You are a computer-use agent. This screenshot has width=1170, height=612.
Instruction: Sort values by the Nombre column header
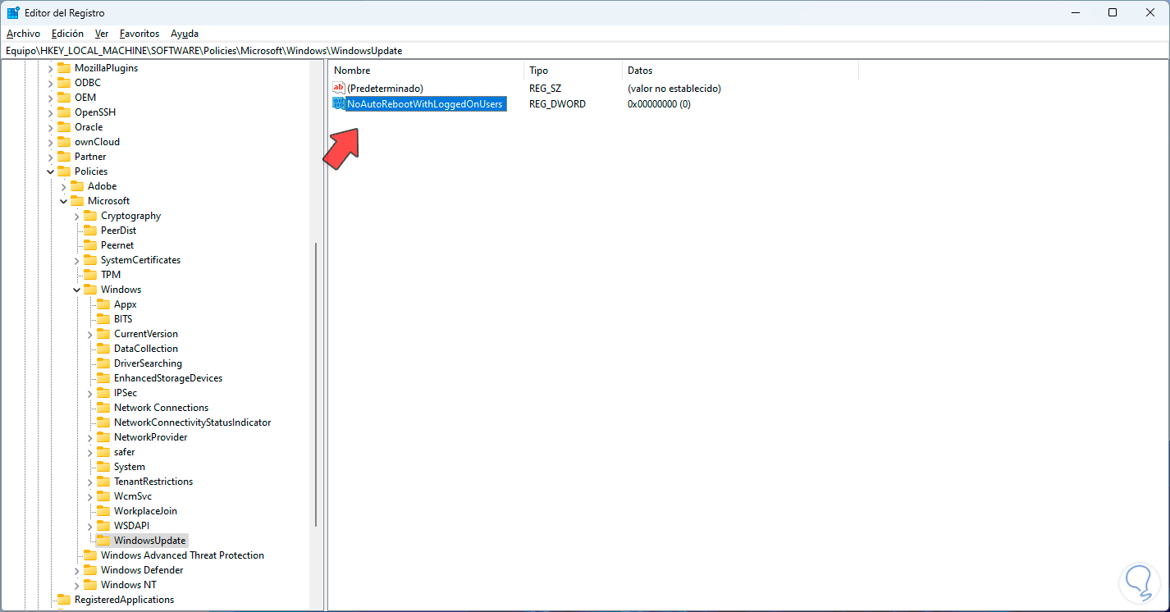point(426,71)
